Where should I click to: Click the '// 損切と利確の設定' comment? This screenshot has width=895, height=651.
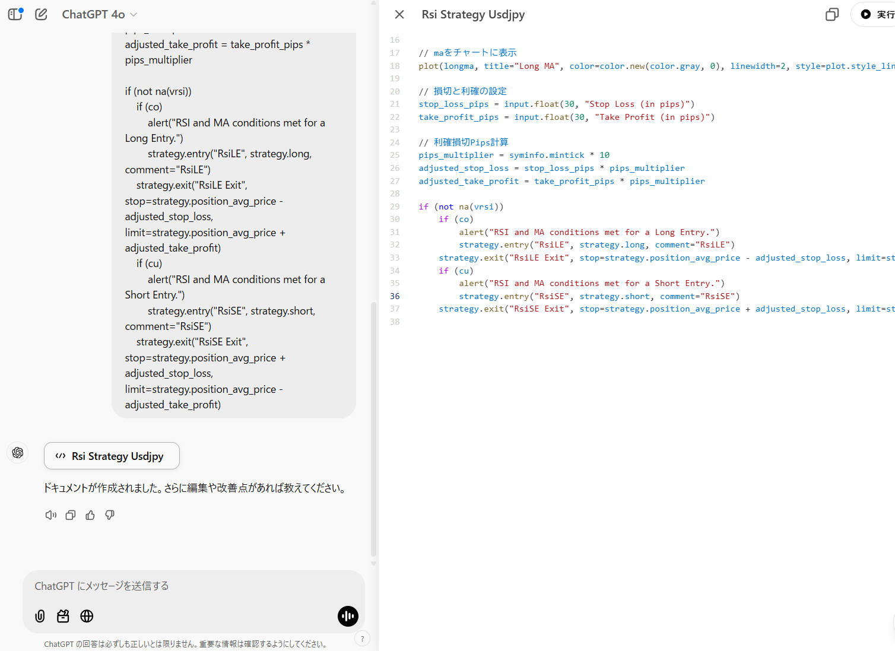point(462,91)
